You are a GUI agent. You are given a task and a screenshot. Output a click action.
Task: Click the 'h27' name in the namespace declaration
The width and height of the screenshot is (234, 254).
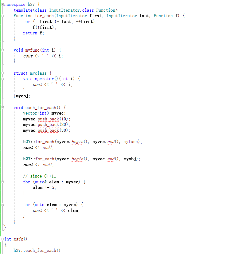click(31, 5)
